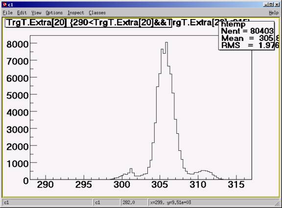Open the Inspect menu

pyautogui.click(x=76, y=13)
